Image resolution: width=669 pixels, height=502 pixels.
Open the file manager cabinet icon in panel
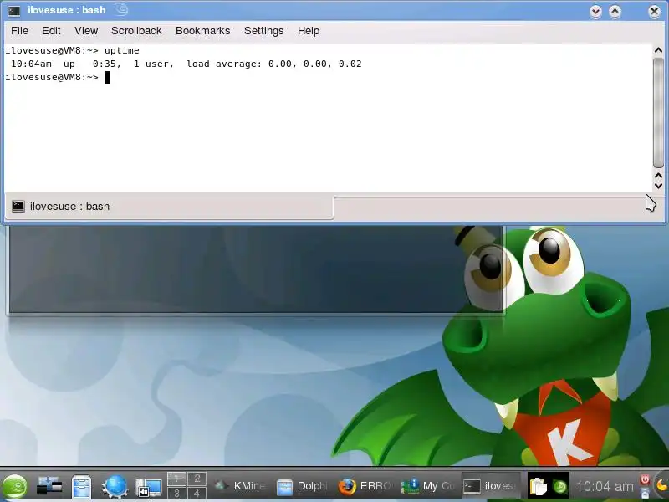pos(81,487)
